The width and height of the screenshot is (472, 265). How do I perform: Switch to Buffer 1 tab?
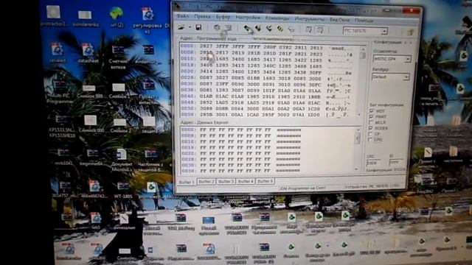pos(187,182)
